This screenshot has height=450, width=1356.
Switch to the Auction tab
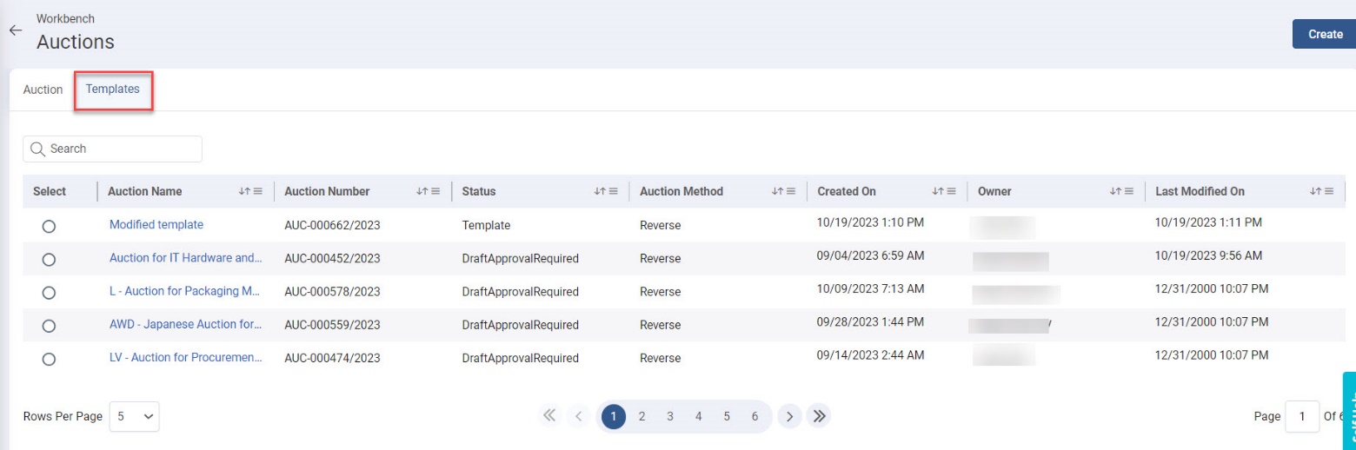pyautogui.click(x=43, y=89)
